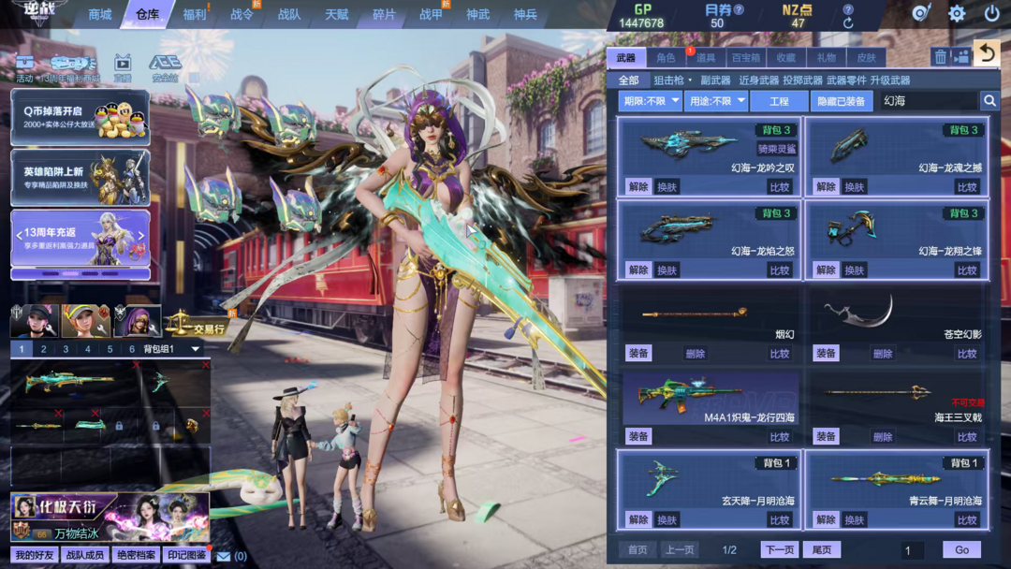Select the yellow-cap character avatar
Screen dimensions: 1011x569
pos(86,321)
